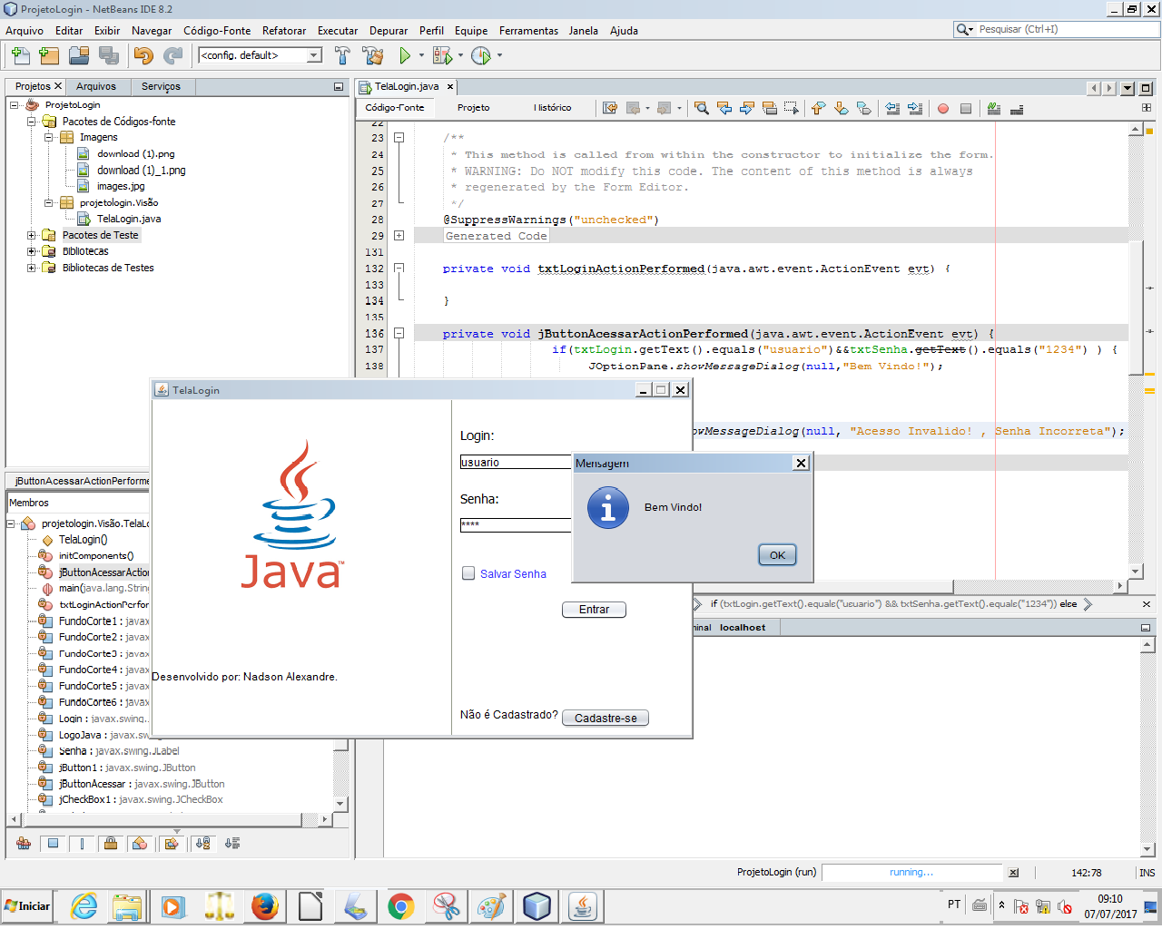Switch to the Serviços tab
1162x929 pixels.
tap(161, 87)
